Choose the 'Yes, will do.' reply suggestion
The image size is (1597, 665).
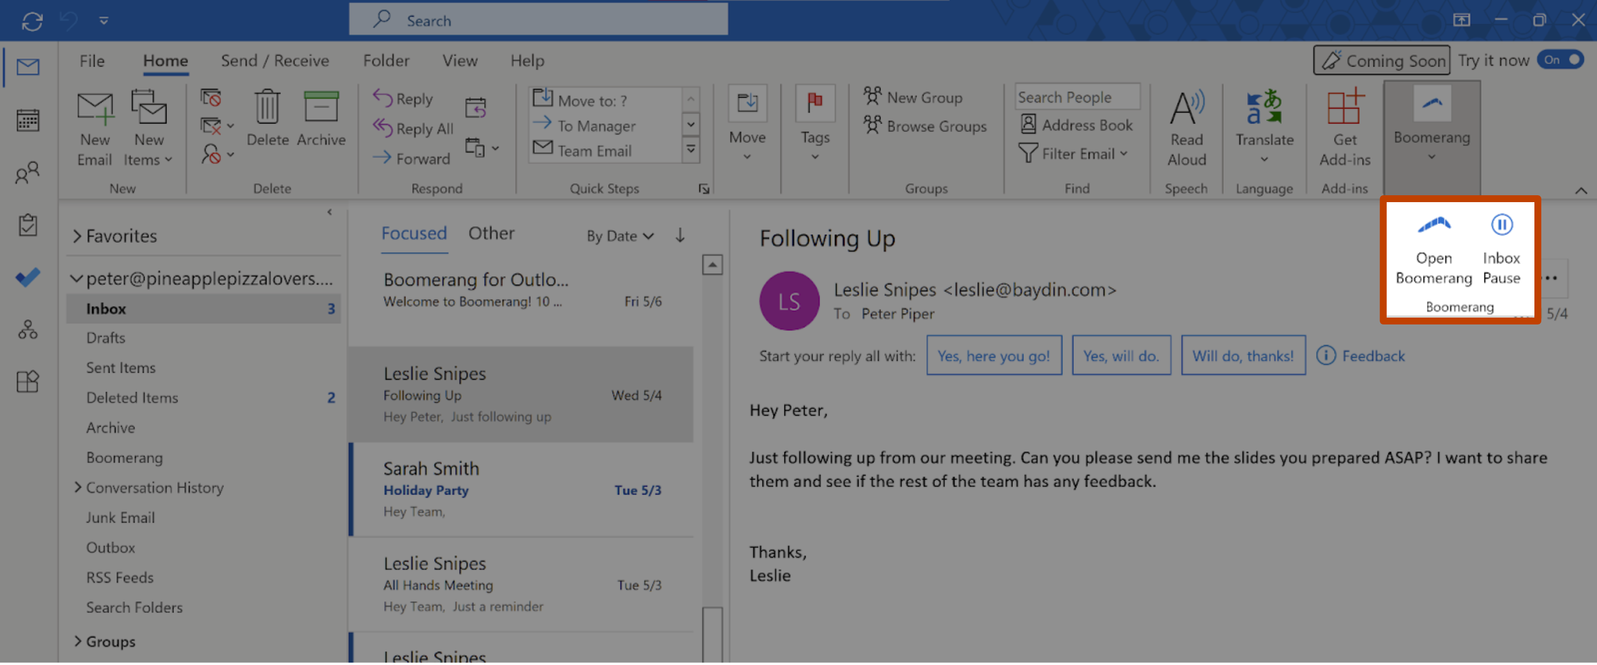click(1121, 355)
